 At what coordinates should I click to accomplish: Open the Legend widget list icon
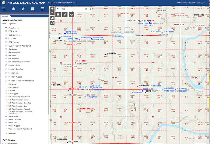pyautogui.click(x=4, y=9)
